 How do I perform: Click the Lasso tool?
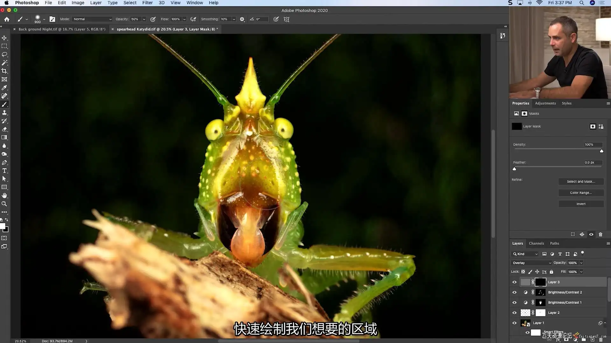[x=4, y=54]
